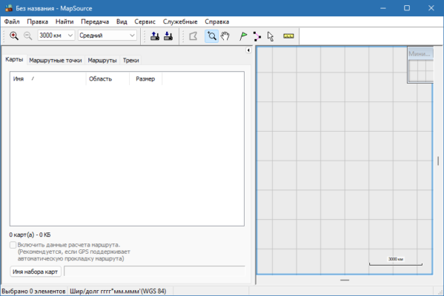The width and height of the screenshot is (444, 296).
Task: Open the Передача menu
Action: pos(95,21)
